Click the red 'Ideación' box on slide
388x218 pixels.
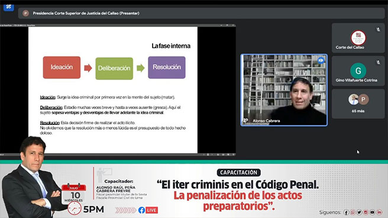(62, 67)
